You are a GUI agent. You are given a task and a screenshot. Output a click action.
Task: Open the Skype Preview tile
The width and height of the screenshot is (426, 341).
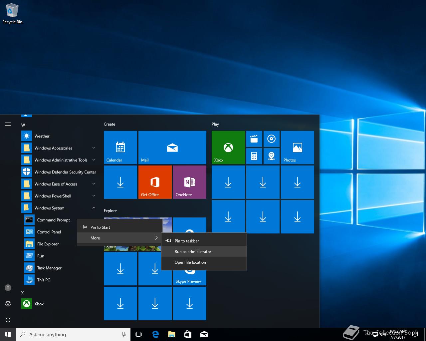190,278
